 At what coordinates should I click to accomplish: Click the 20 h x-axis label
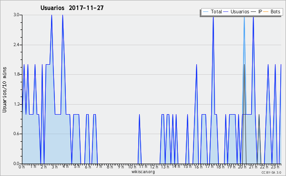click(242, 166)
